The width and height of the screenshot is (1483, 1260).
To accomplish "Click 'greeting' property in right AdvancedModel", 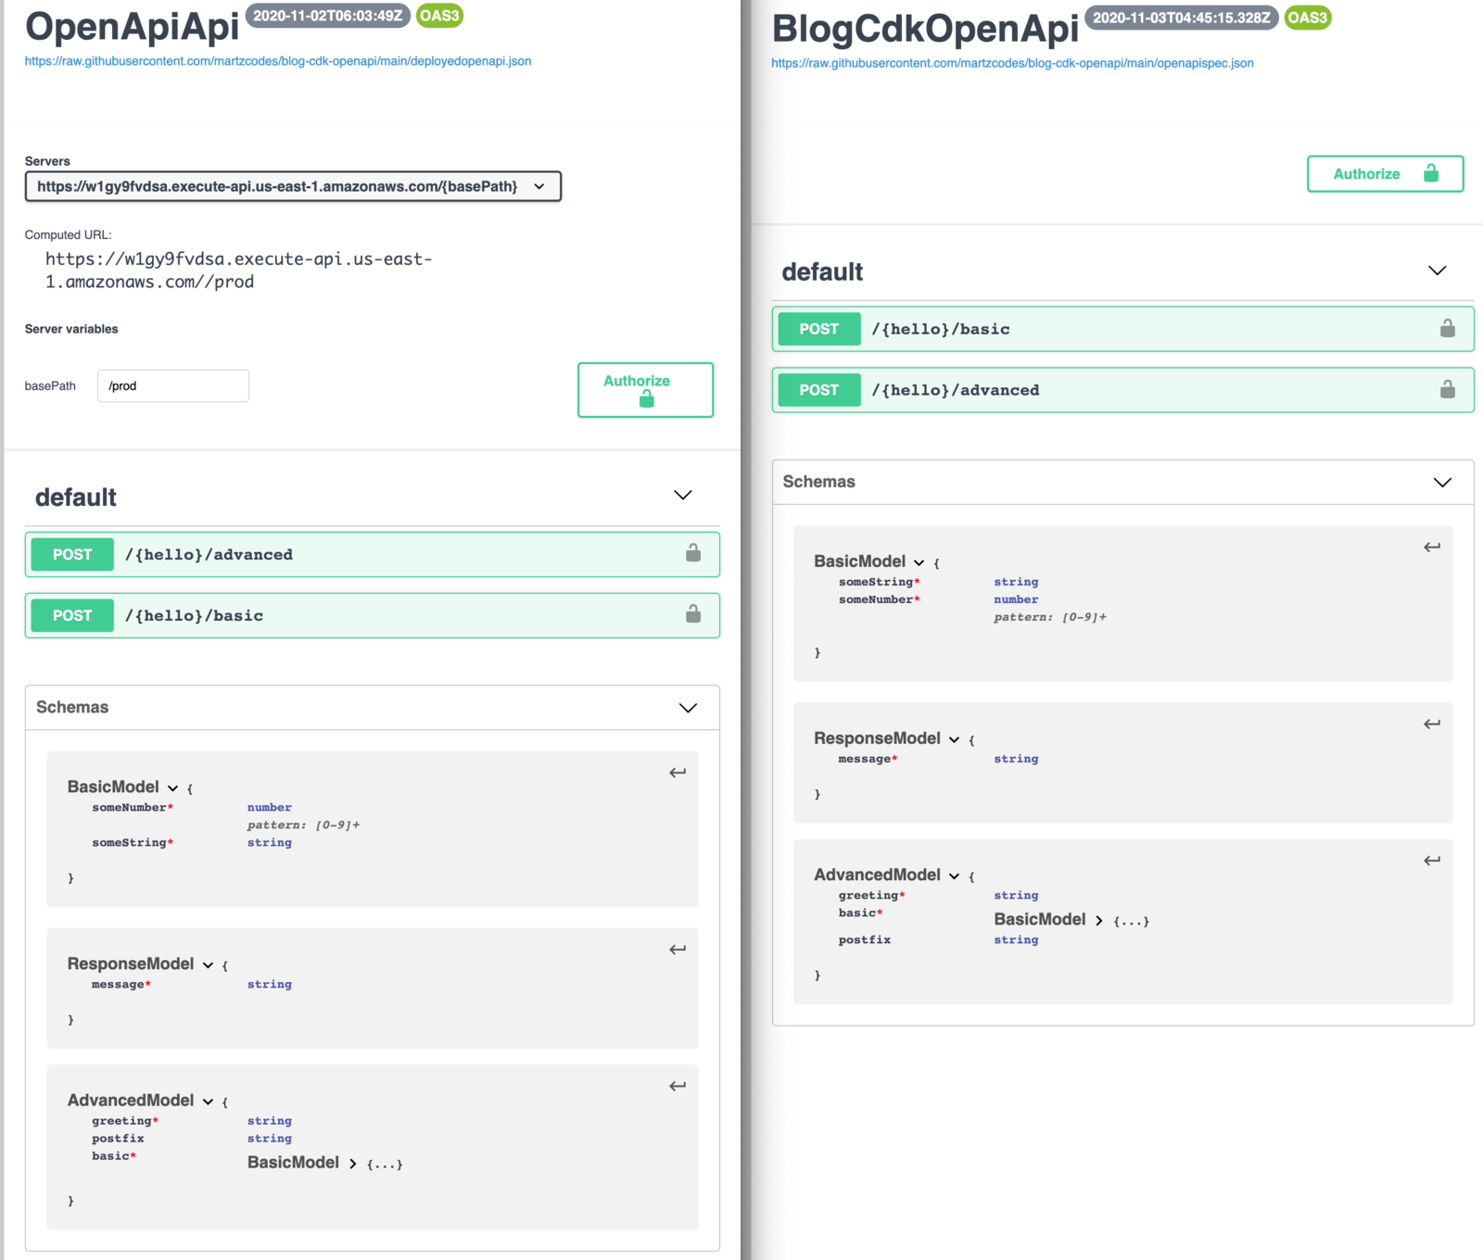I will [x=872, y=896].
